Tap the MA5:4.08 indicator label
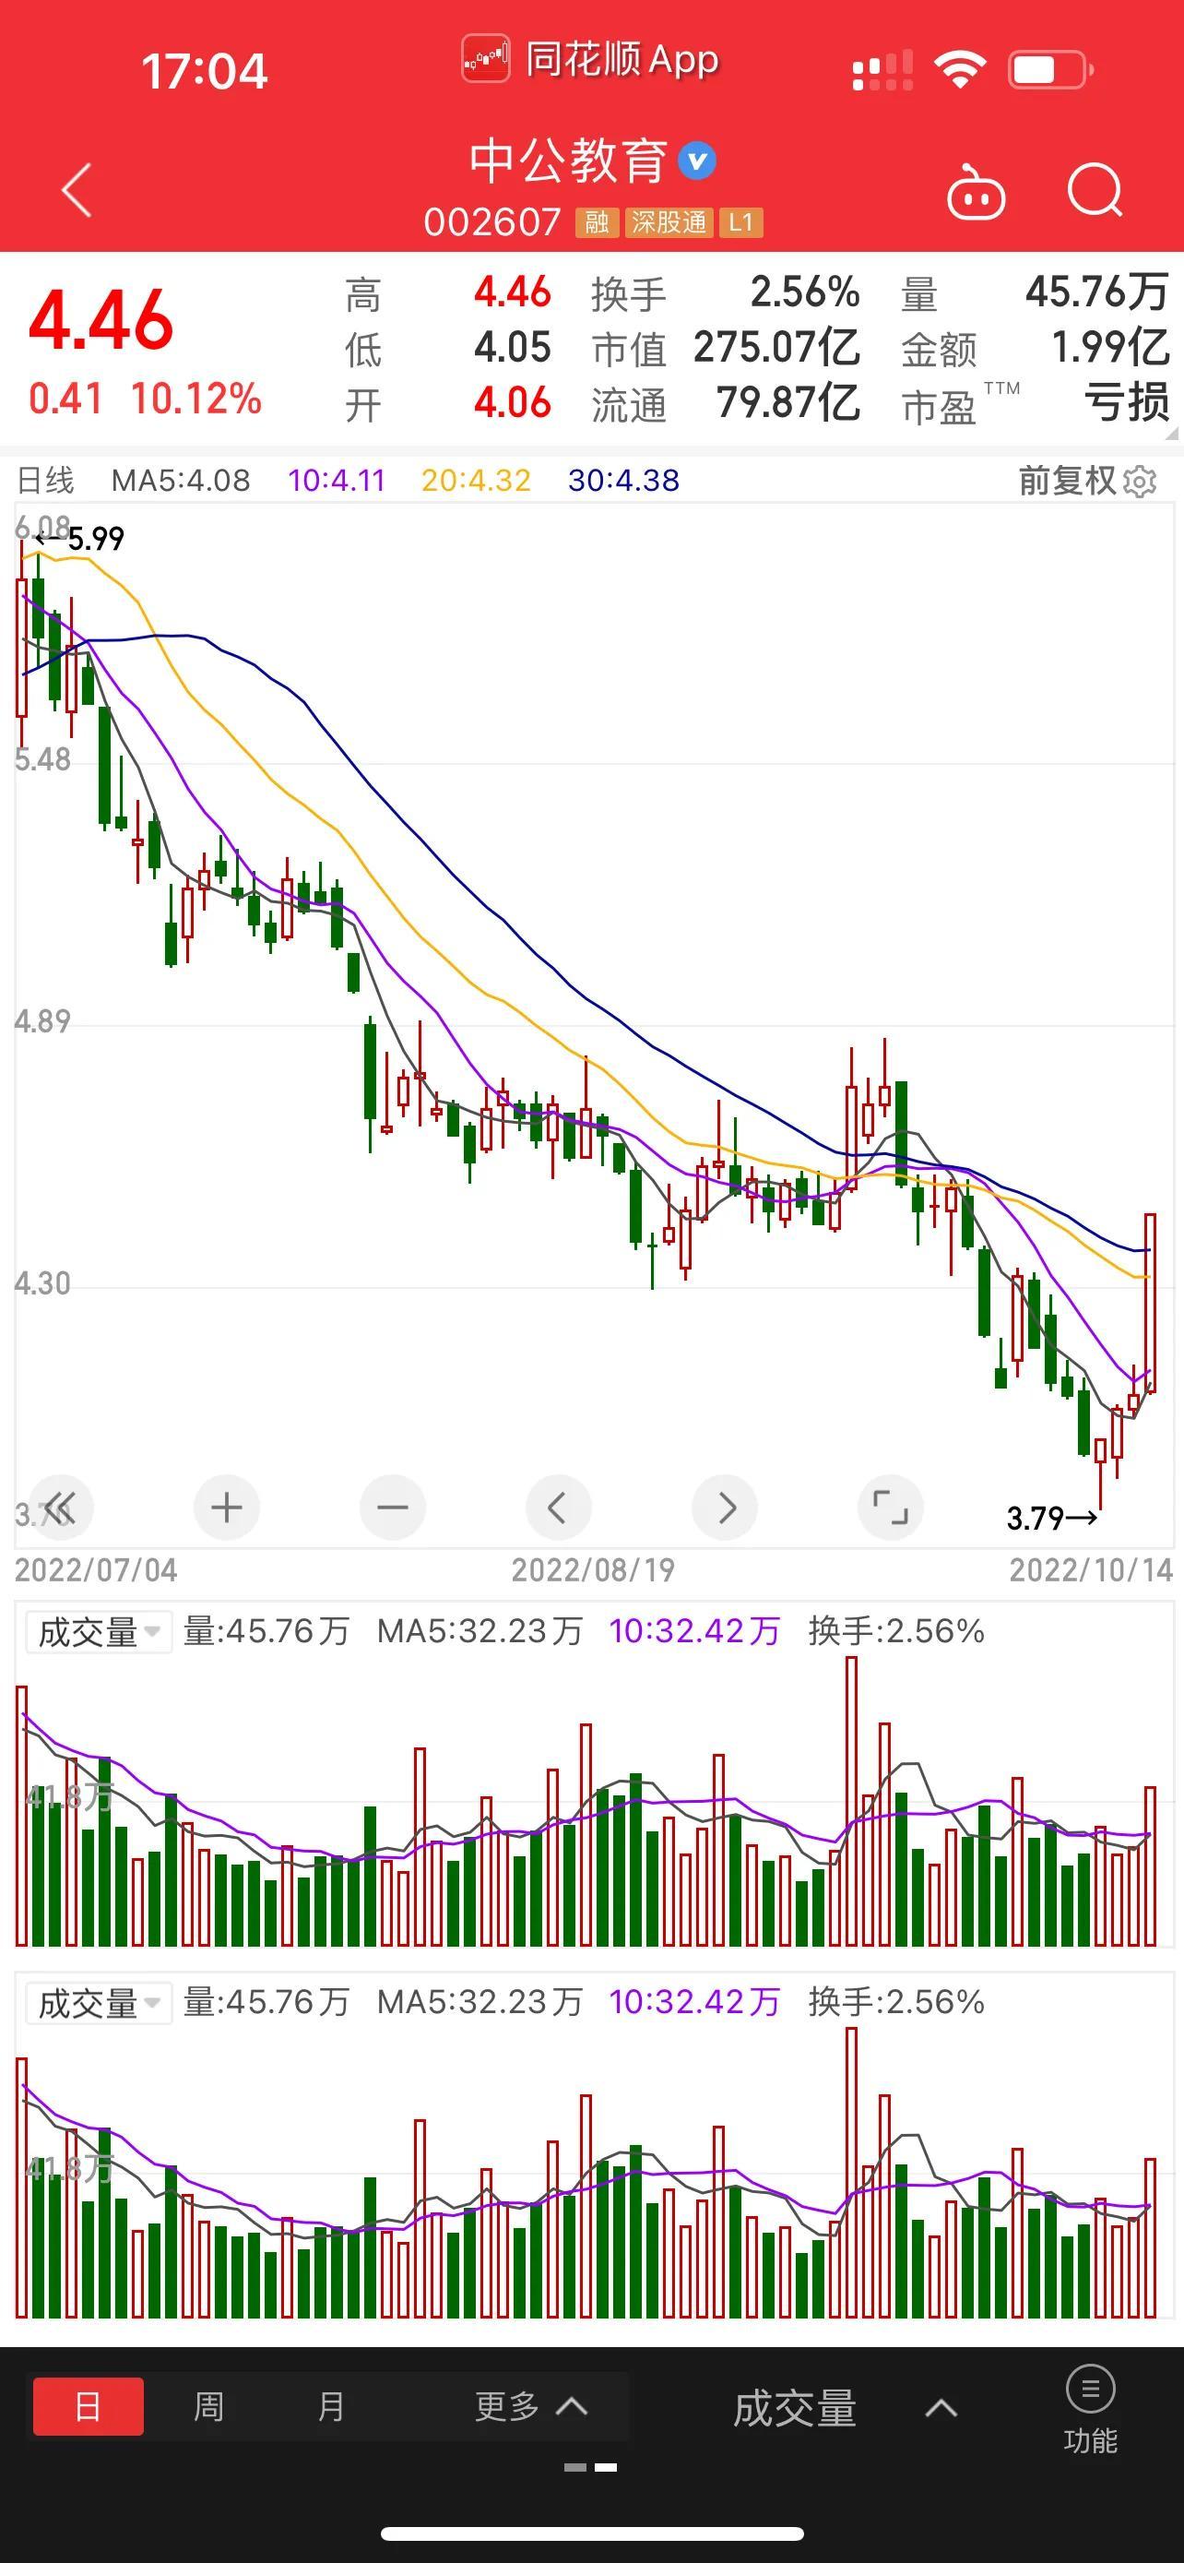The image size is (1184, 2563). pos(181,481)
